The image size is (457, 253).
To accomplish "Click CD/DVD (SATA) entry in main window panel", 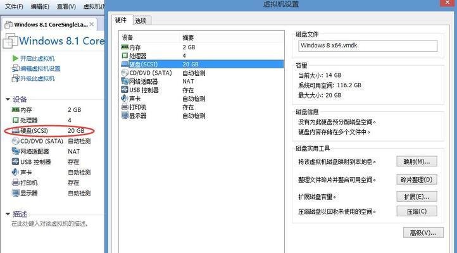I will (x=42, y=141).
